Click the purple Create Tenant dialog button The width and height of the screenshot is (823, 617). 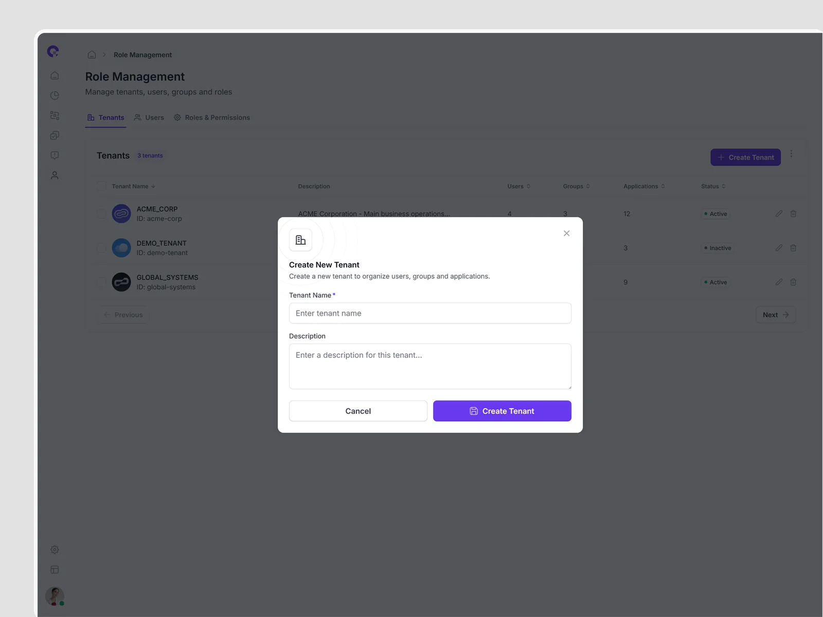point(502,411)
